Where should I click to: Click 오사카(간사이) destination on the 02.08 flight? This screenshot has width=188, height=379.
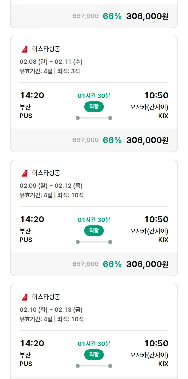(149, 107)
